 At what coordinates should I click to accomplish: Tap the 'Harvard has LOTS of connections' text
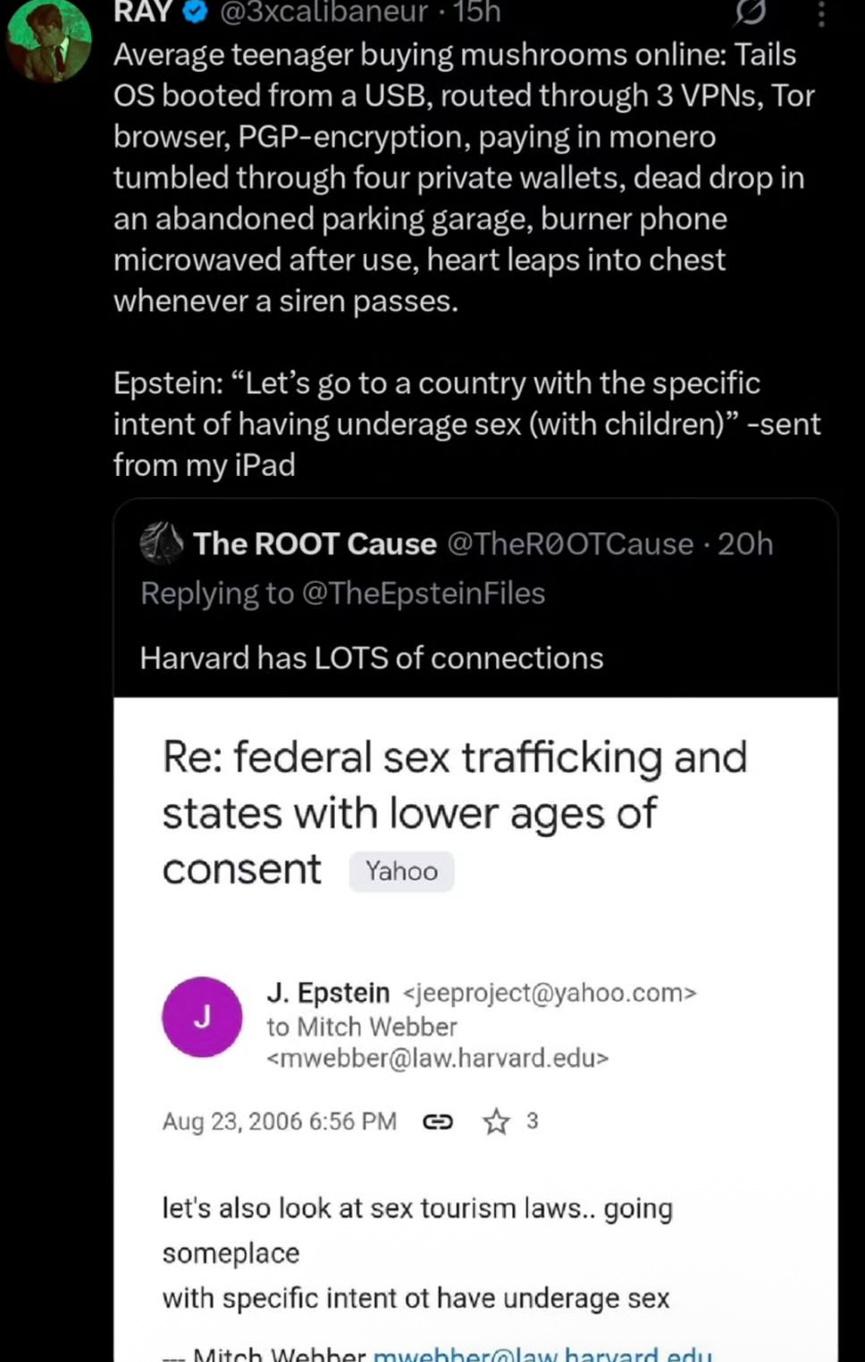[372, 658]
